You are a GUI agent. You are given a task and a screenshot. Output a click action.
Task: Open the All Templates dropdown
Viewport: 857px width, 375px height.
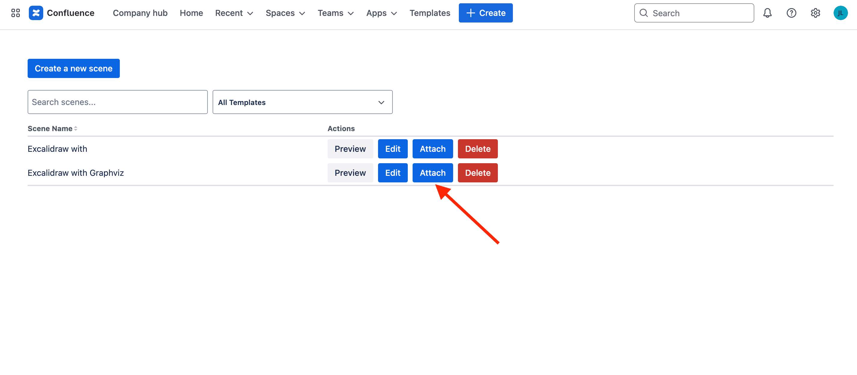tap(302, 102)
